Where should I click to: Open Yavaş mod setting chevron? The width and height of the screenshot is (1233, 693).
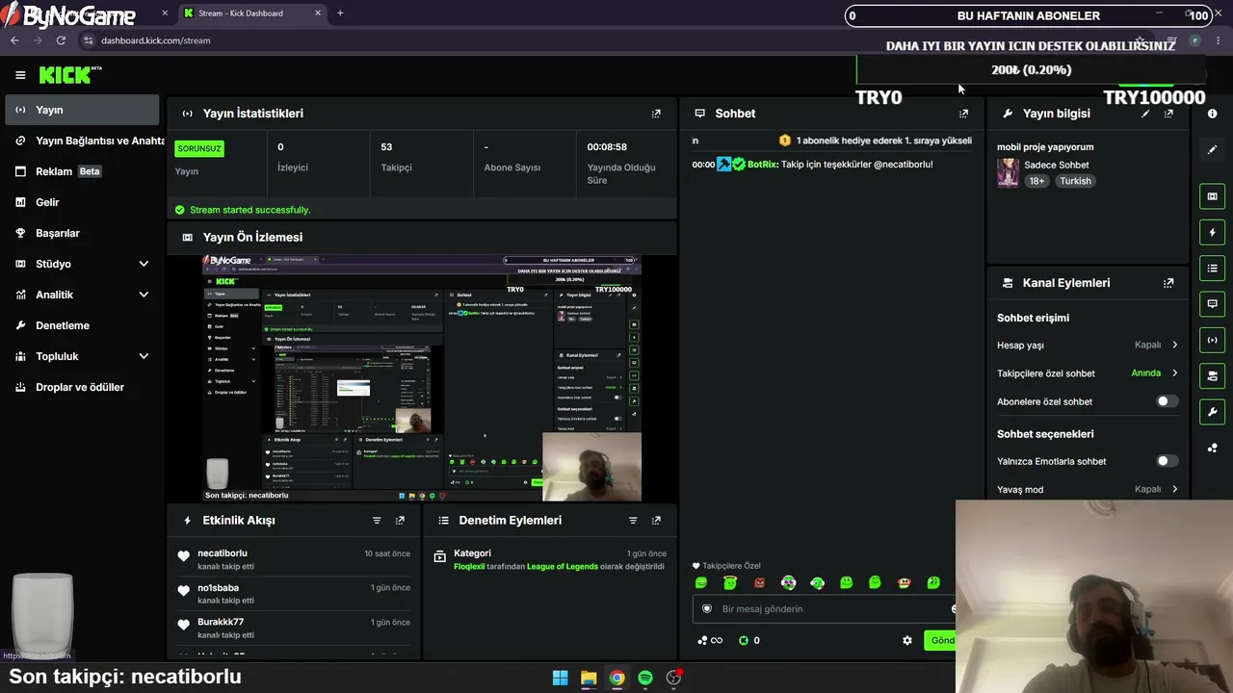[1174, 489]
